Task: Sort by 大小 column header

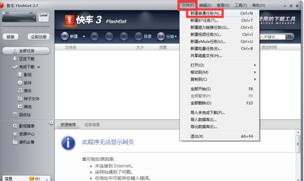Action: (x=140, y=47)
